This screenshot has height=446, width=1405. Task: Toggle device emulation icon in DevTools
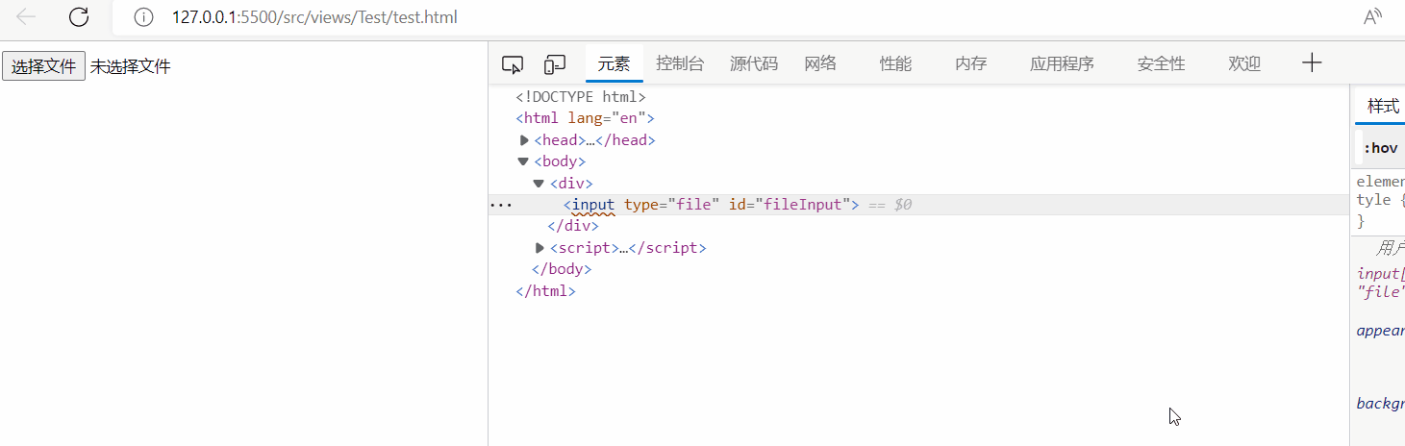[x=555, y=64]
